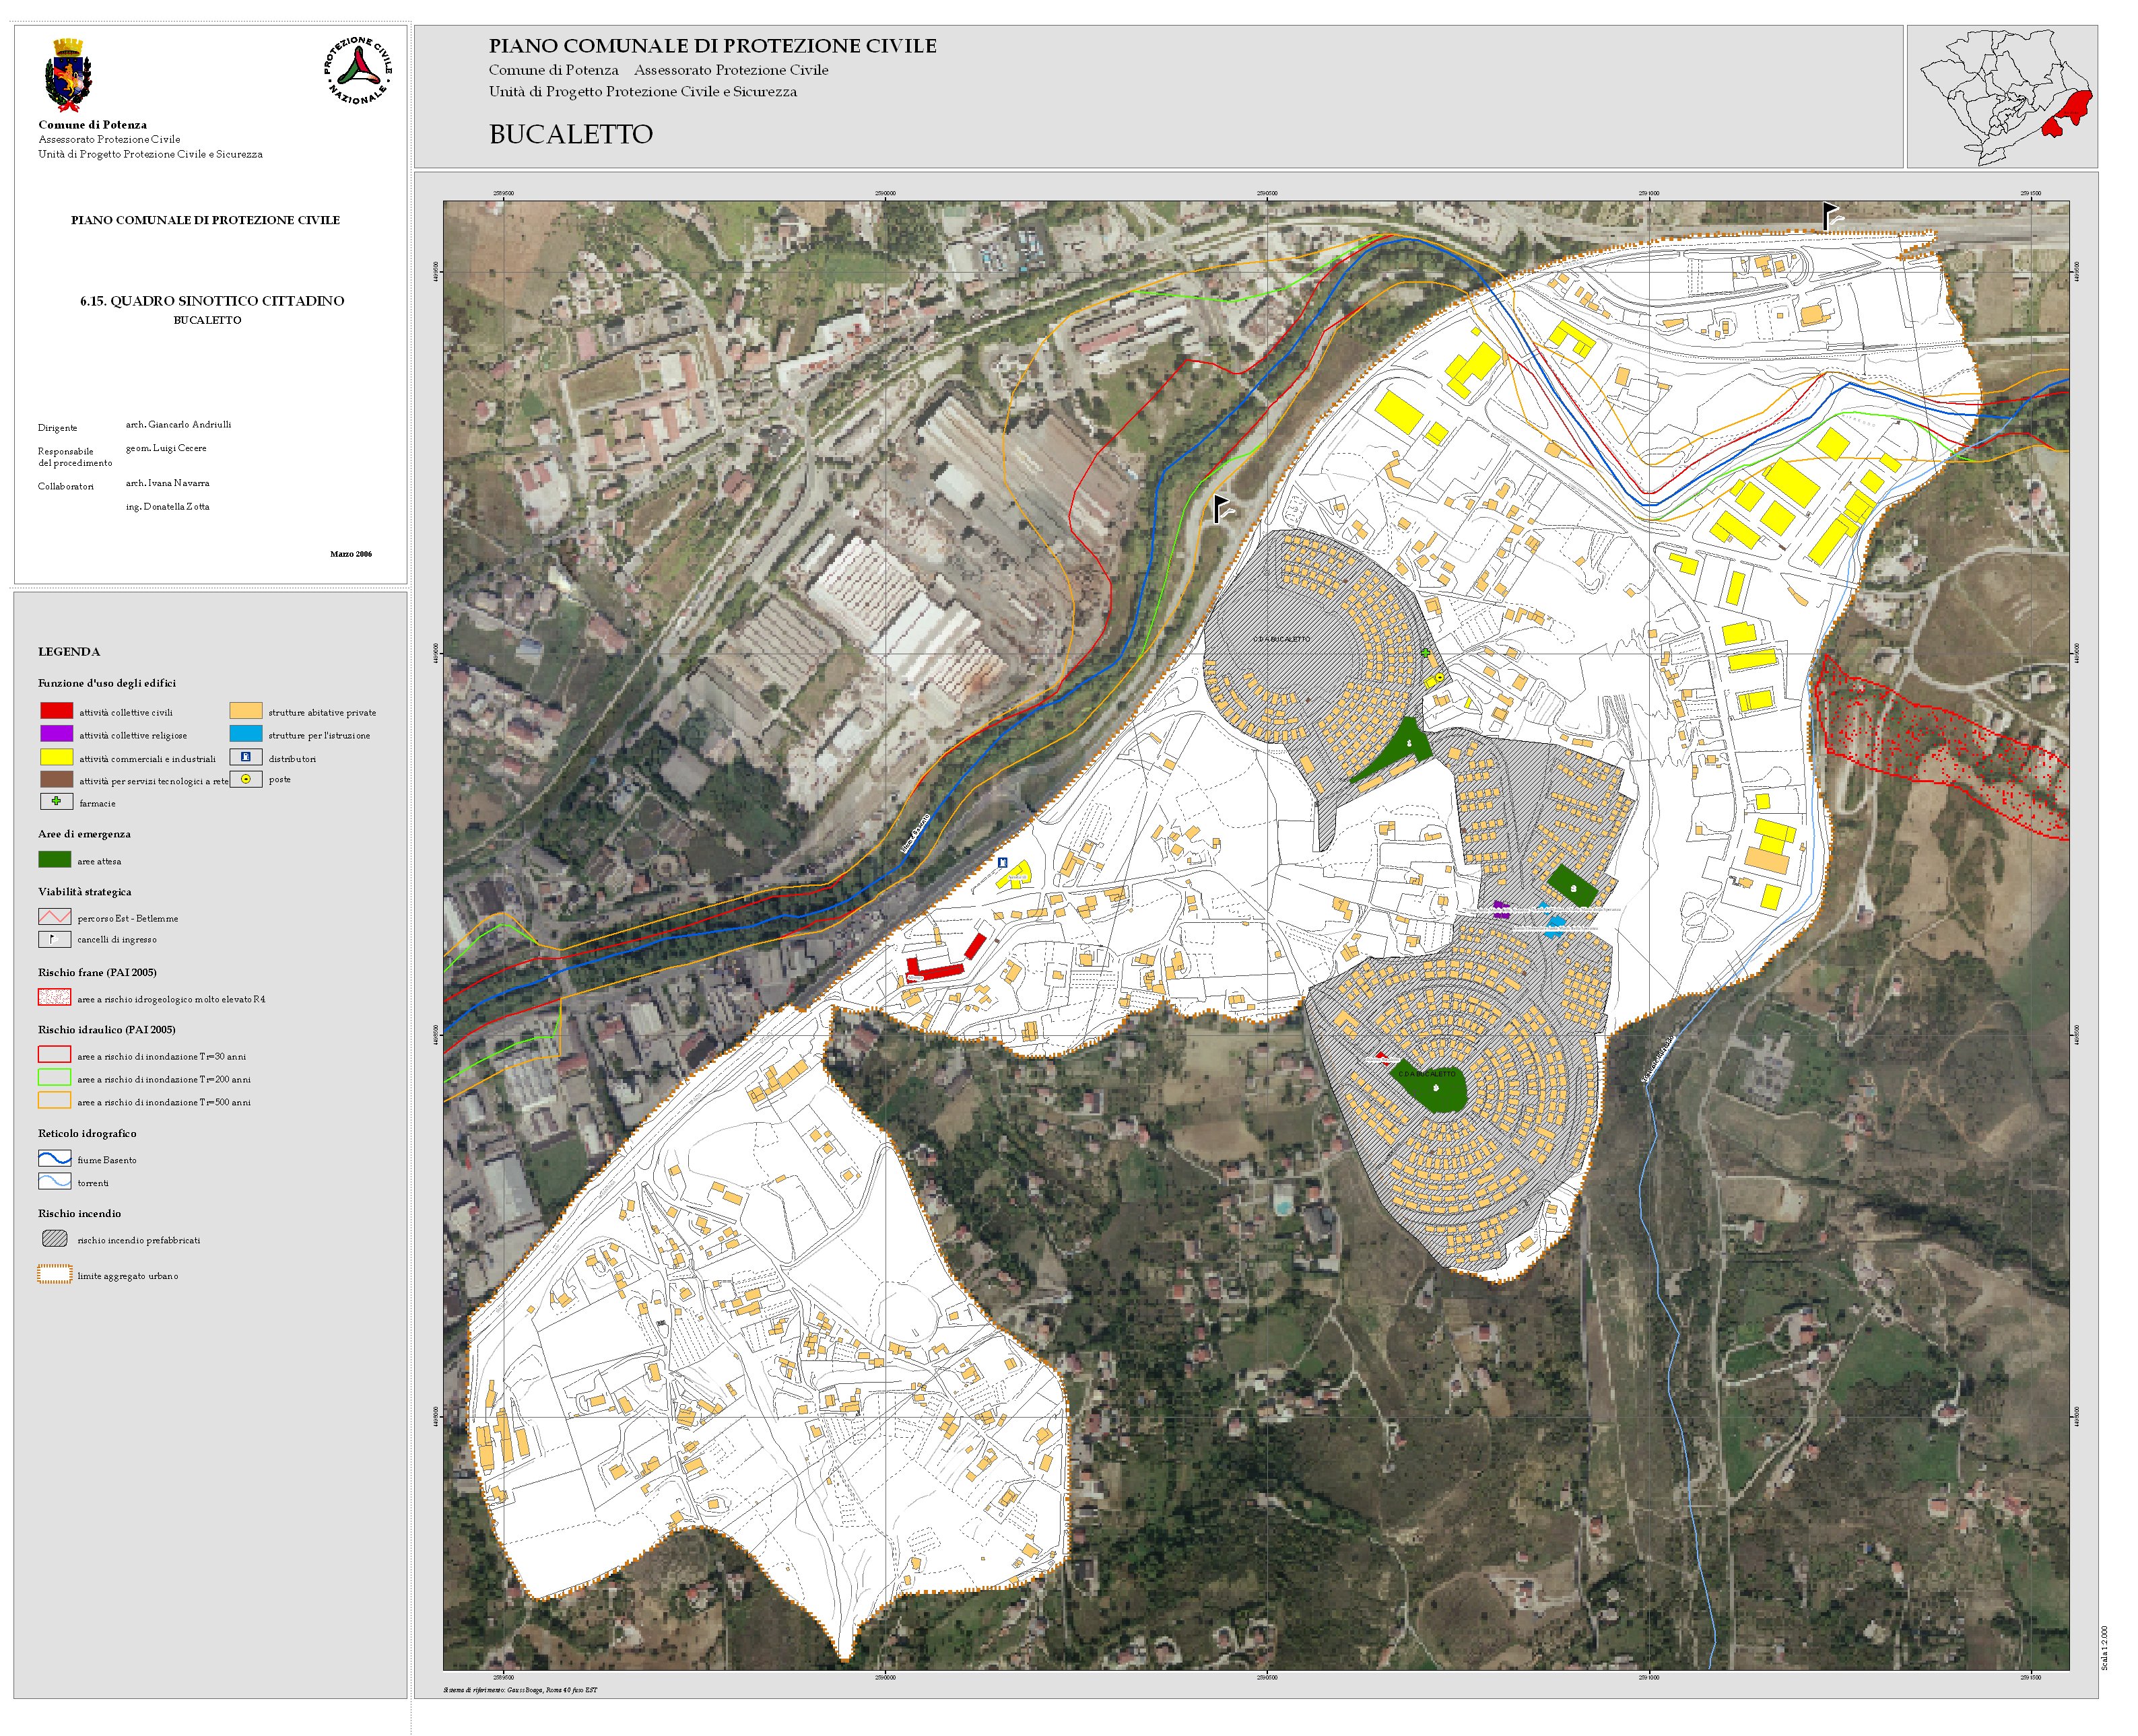Click the BUCALETTO heading in the title banner
The width and height of the screenshot is (2138, 1736).
[570, 134]
